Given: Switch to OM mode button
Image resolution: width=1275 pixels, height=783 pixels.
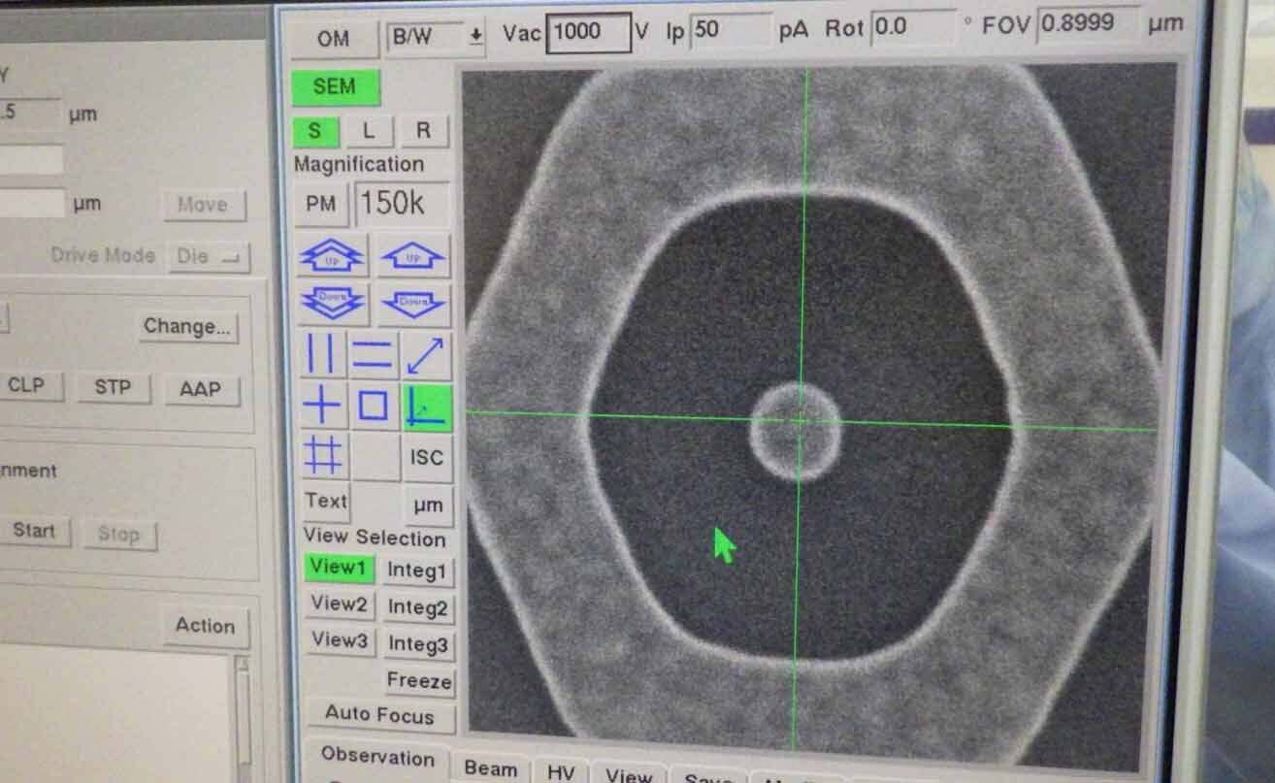Looking at the screenshot, I should point(333,39).
